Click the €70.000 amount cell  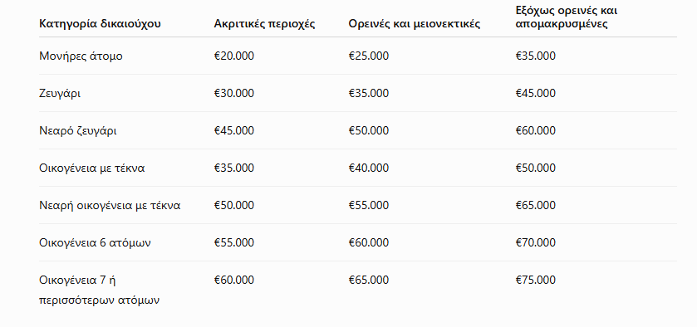[x=536, y=242]
